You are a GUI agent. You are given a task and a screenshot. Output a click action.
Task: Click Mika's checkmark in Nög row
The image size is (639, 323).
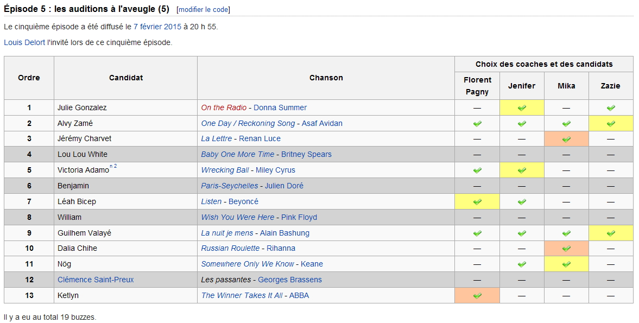click(566, 264)
